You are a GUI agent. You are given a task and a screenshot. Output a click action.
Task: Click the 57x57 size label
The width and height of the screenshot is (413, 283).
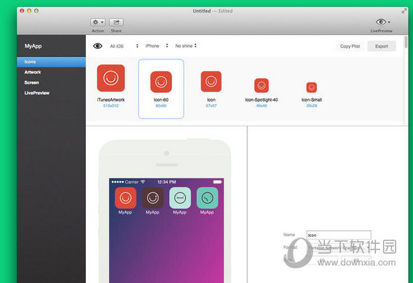click(211, 106)
